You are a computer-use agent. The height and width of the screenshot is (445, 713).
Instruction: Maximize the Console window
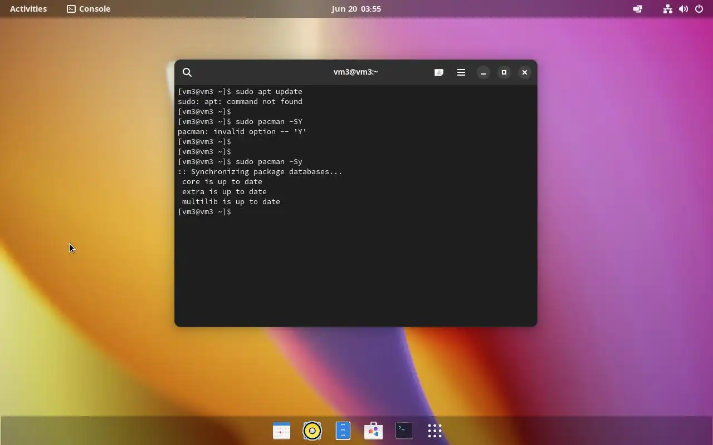(504, 72)
